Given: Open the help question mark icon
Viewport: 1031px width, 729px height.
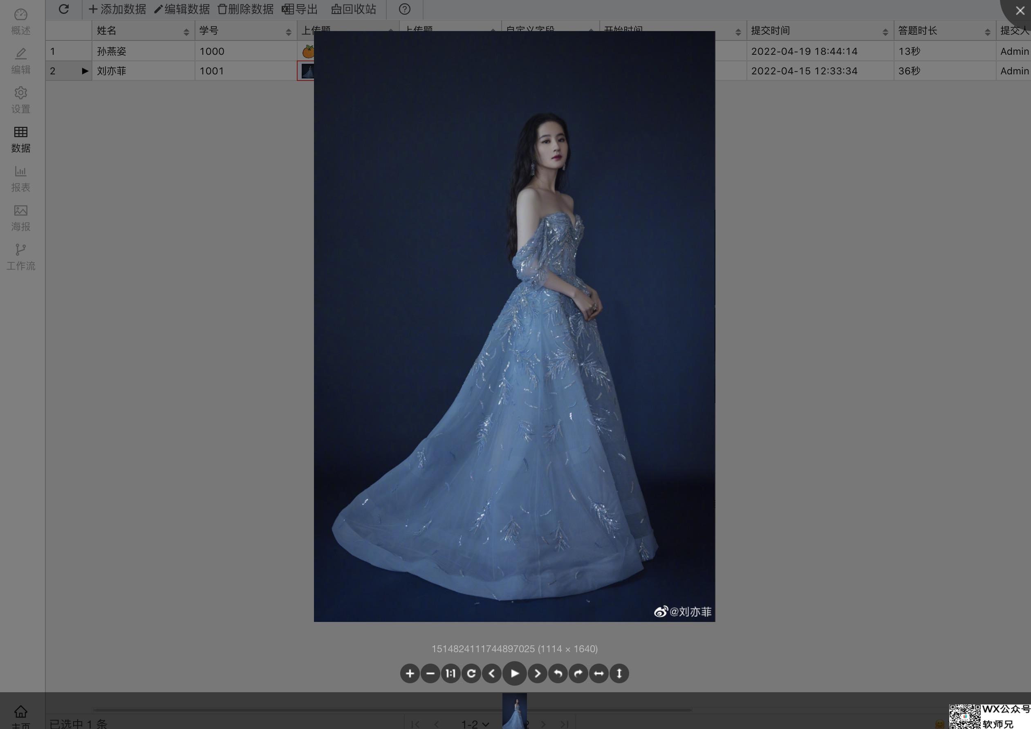Looking at the screenshot, I should pos(405,9).
